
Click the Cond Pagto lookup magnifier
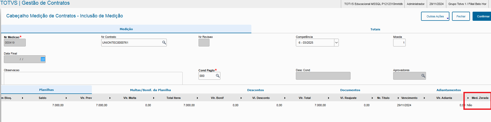[x=218, y=76]
